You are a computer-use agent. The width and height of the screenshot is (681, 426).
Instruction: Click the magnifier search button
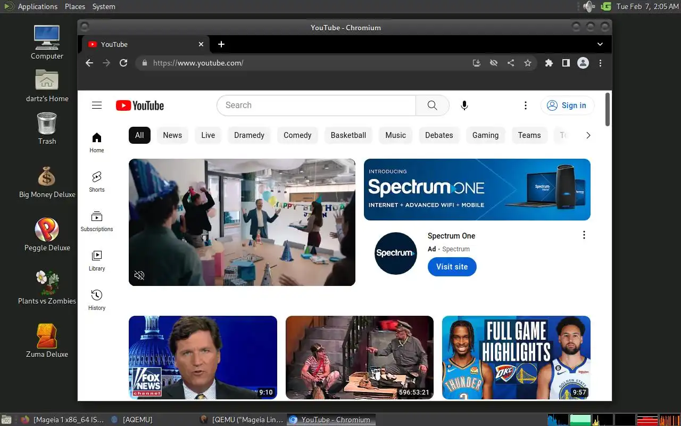point(433,105)
